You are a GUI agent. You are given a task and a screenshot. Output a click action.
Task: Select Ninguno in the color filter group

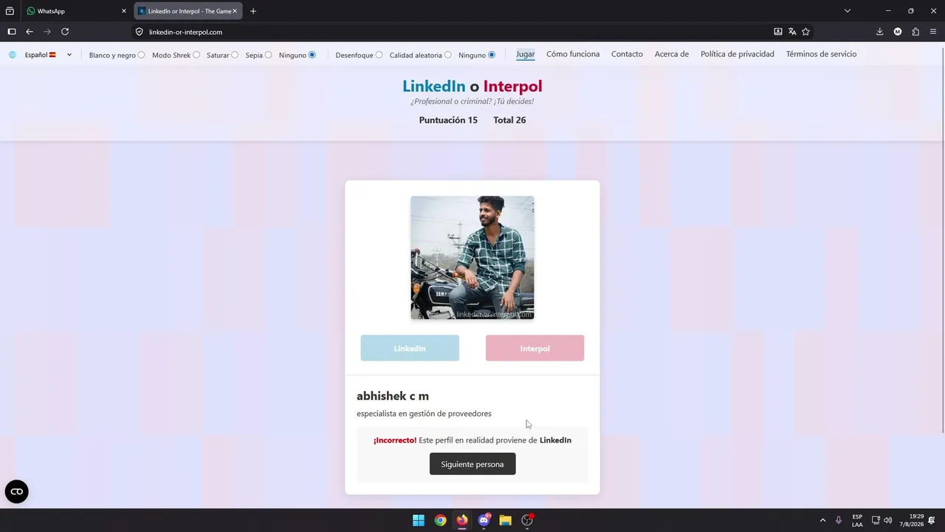[x=312, y=55]
